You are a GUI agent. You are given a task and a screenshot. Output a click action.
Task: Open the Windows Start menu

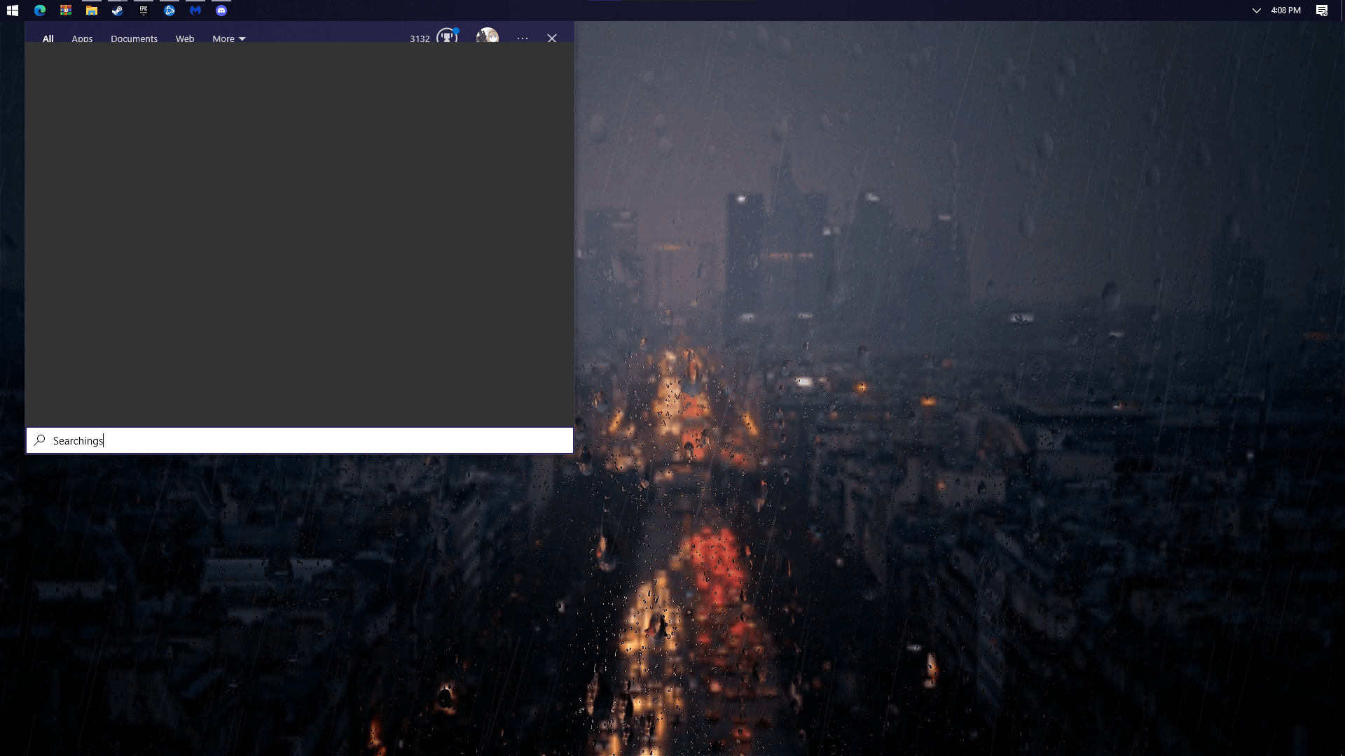point(12,10)
